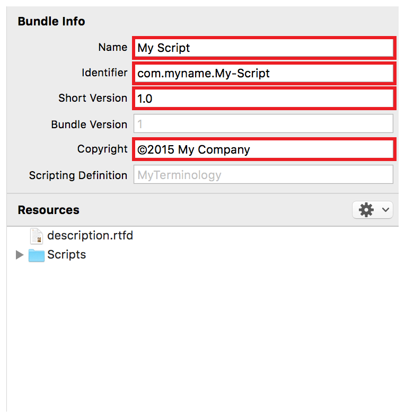Click the Identifier label text

click(x=104, y=73)
